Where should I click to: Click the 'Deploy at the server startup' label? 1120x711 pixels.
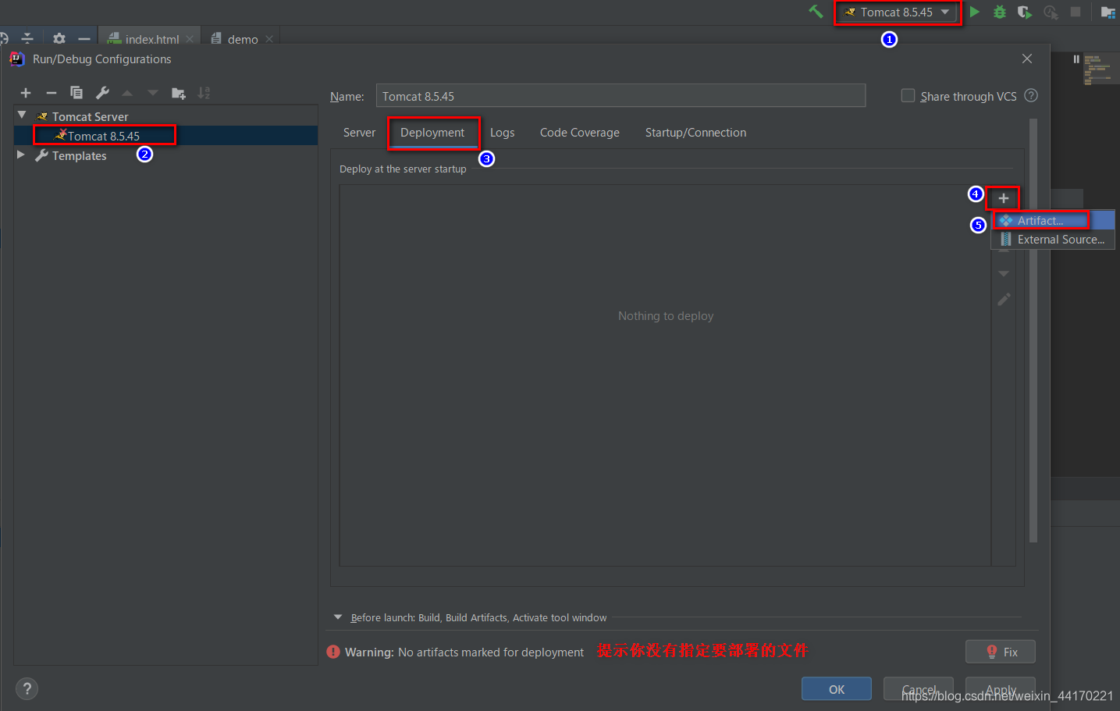click(403, 169)
